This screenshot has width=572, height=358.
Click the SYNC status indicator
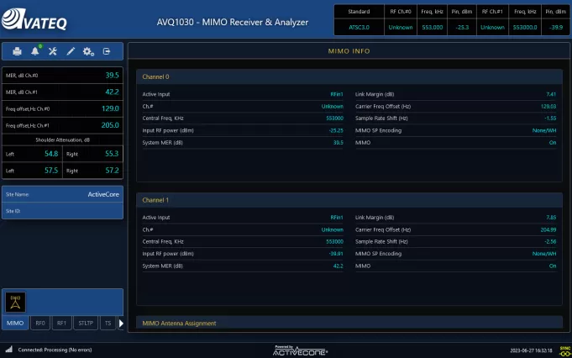[x=565, y=351]
